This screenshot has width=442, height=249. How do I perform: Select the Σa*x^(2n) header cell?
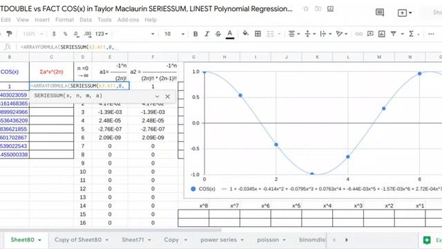click(52, 72)
